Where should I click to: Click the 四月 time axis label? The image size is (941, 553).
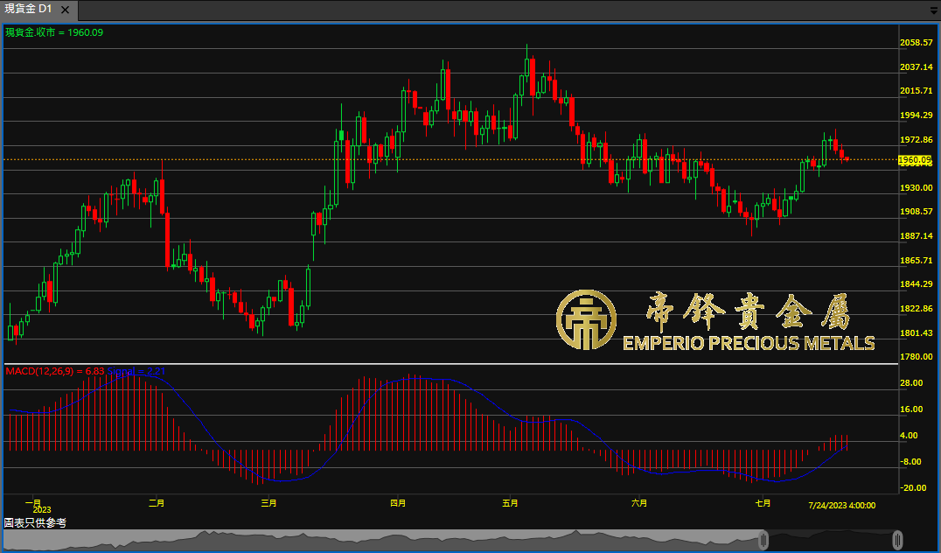coord(398,503)
